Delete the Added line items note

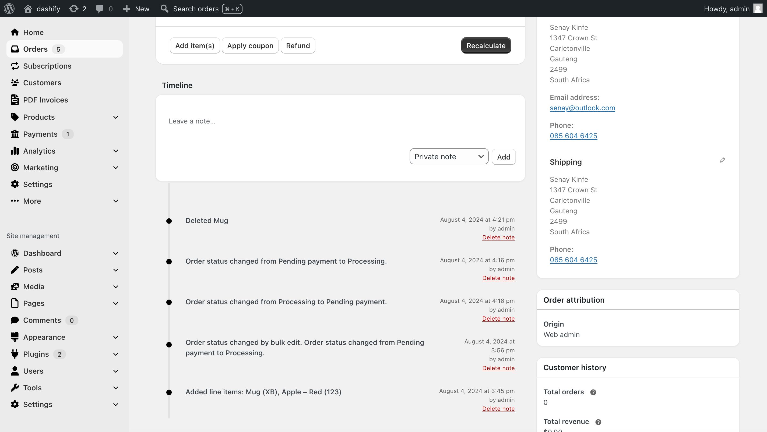click(498, 409)
